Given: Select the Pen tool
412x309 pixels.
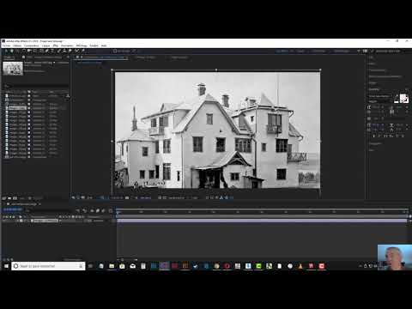Looking at the screenshot, I should [47, 51].
